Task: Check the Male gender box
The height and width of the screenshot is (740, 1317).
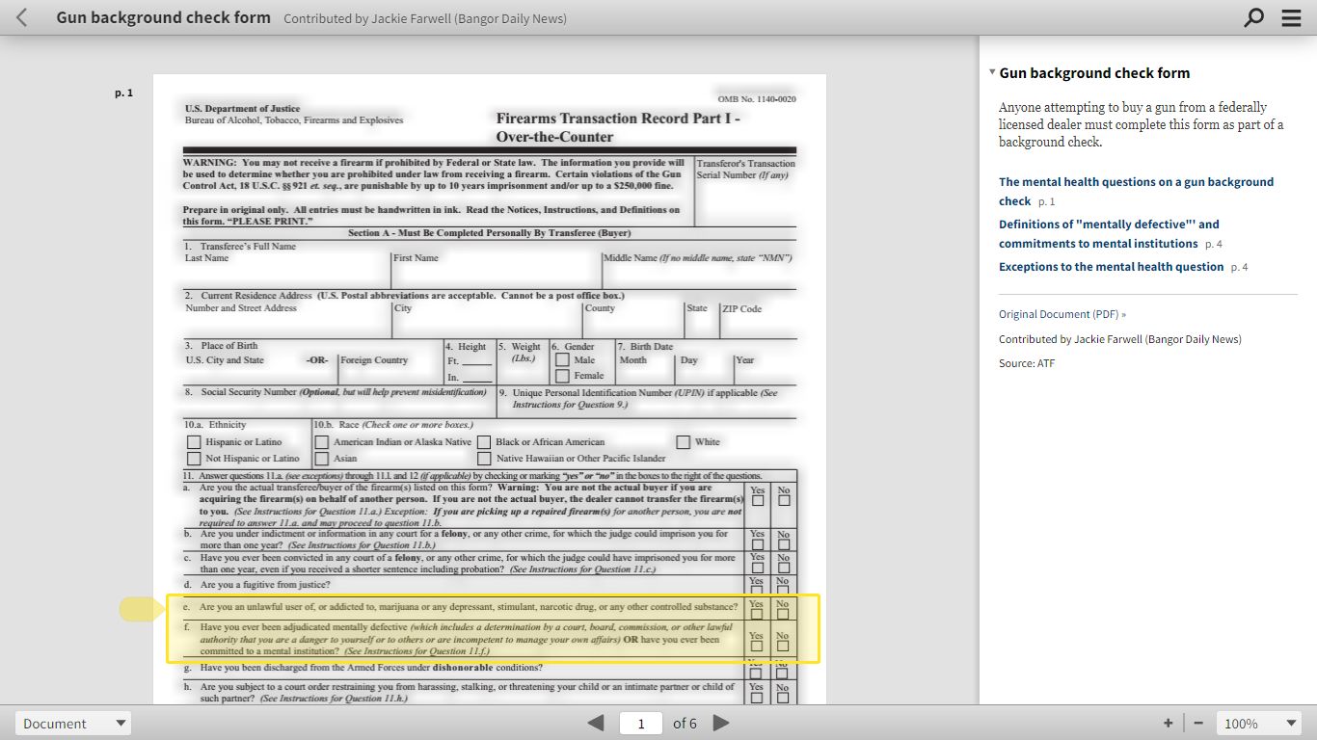Action: (x=562, y=360)
